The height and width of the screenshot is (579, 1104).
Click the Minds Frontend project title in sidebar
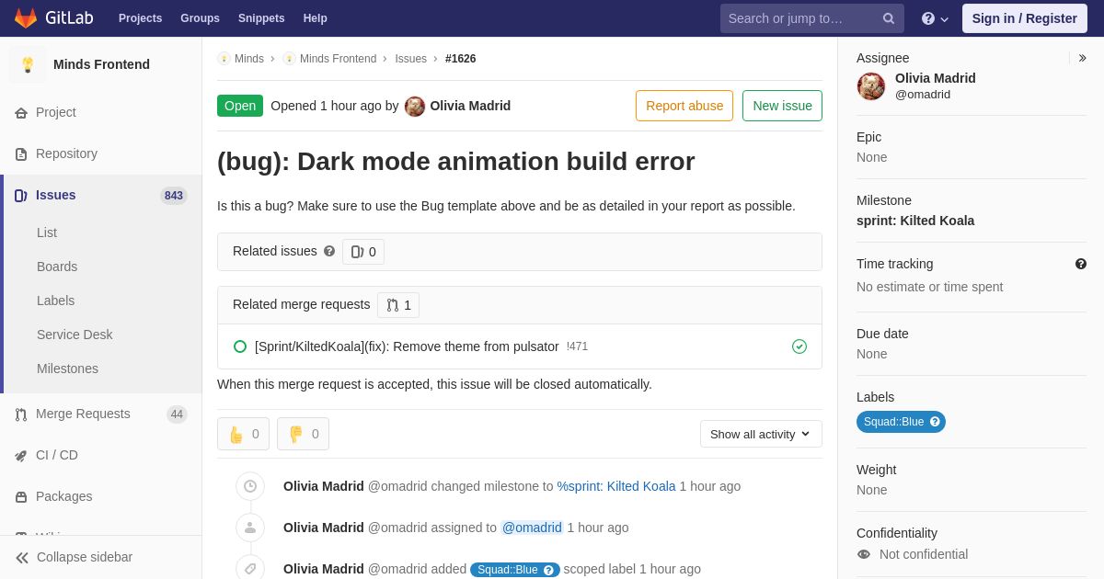pyautogui.click(x=101, y=64)
